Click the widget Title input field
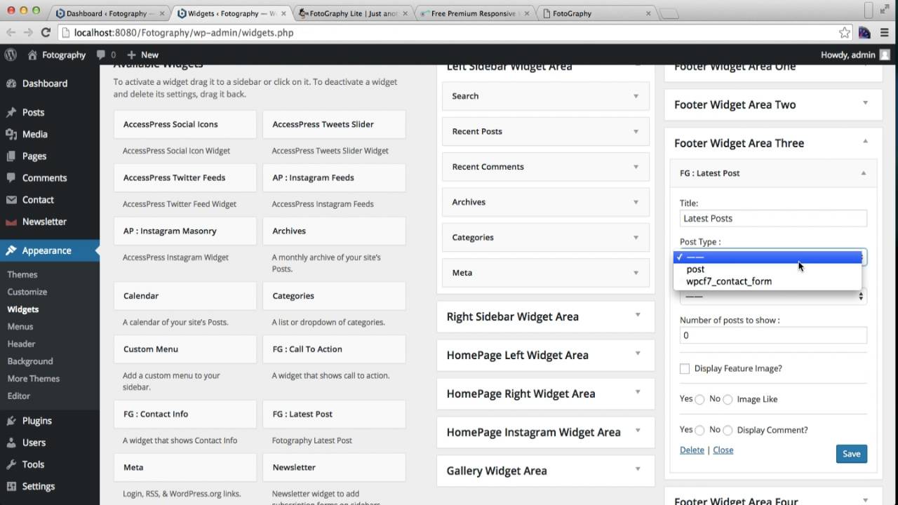This screenshot has height=505, width=898. 773,218
